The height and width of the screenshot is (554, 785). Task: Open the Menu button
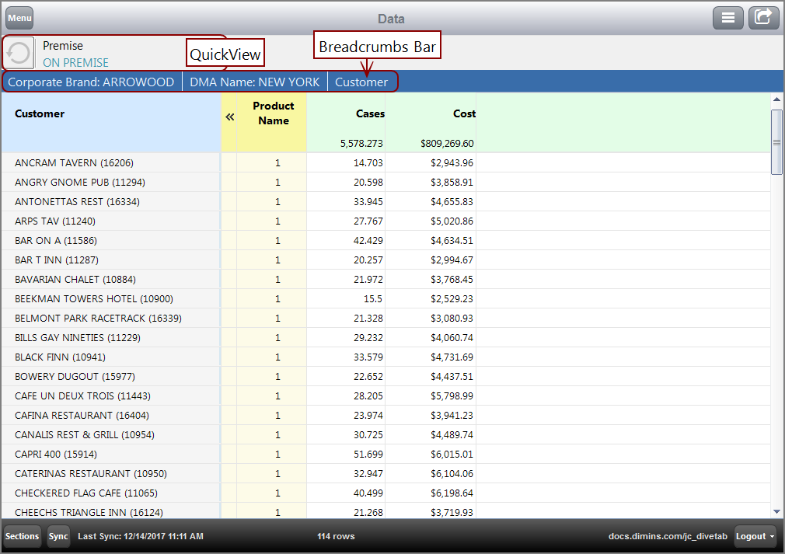tap(19, 18)
